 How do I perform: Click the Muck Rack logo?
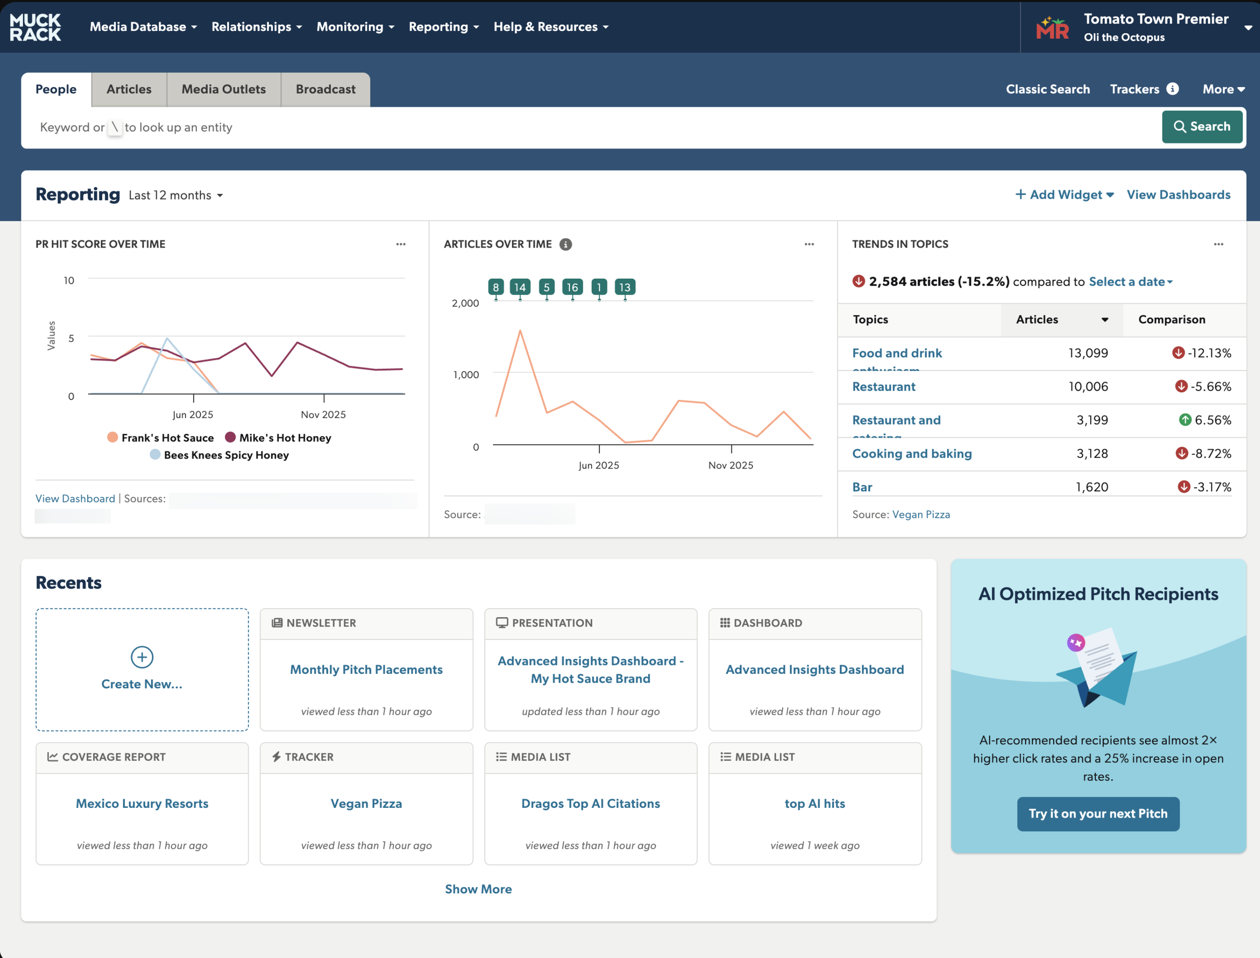35,27
